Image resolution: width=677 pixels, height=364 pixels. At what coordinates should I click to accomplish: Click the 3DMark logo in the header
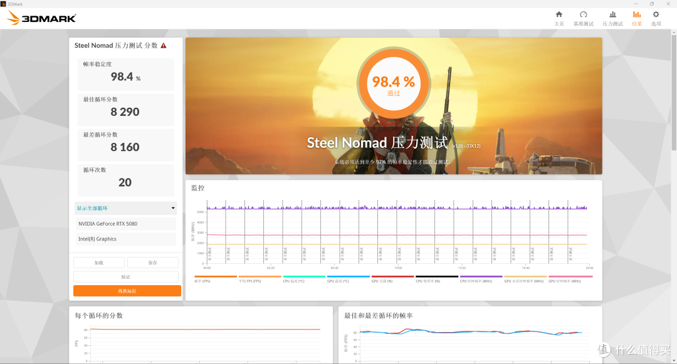42,18
